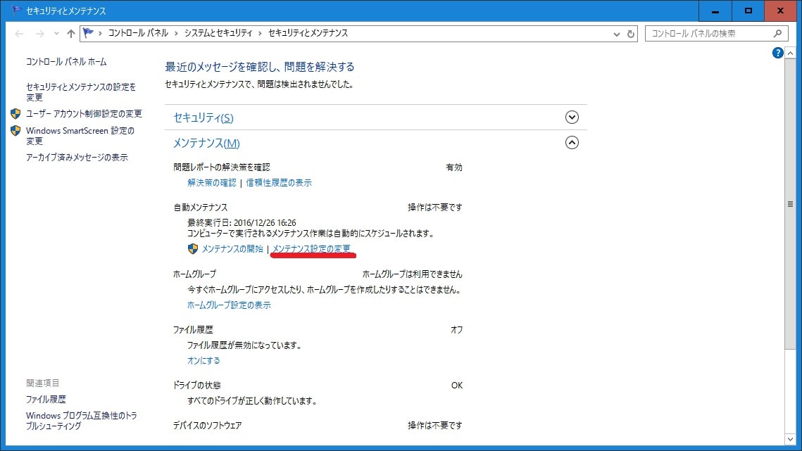Image resolution: width=802 pixels, height=451 pixels.
Task: Click 解決策の確認 link
Action: [212, 182]
